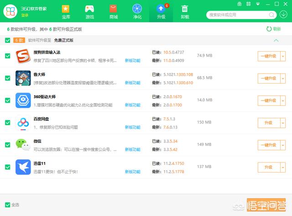The height and width of the screenshot is (216, 292).
Task: Click the 迅雷11 bird icon
Action: [23, 167]
